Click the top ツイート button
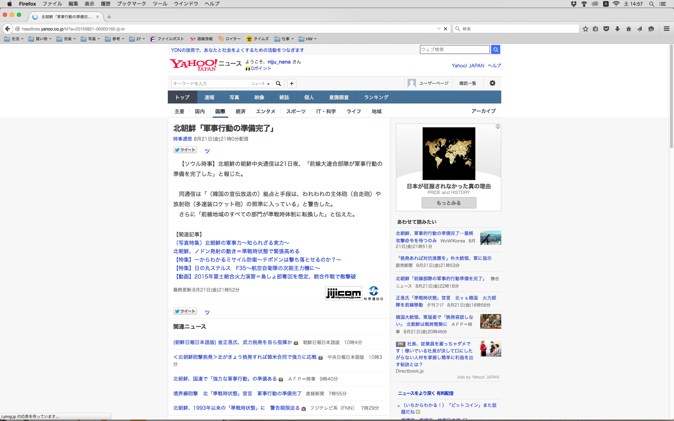The height and width of the screenshot is (421, 674). tap(185, 150)
